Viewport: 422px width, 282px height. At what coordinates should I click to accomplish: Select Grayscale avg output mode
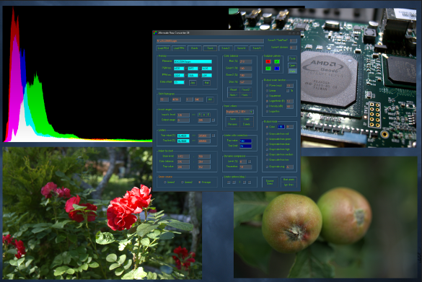coord(276,167)
